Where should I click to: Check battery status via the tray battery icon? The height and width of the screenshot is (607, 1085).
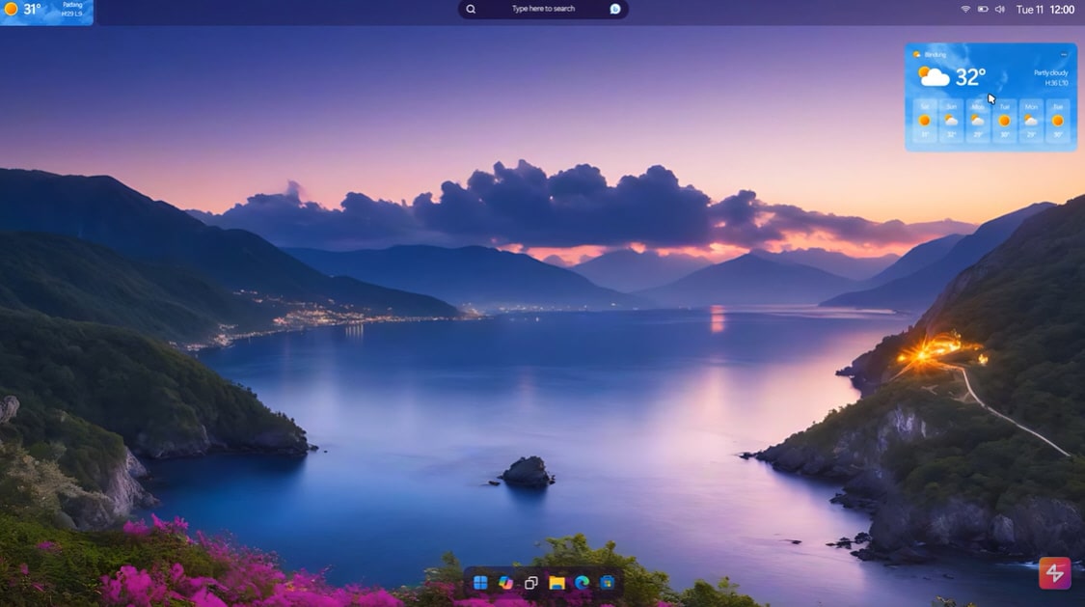click(x=983, y=9)
